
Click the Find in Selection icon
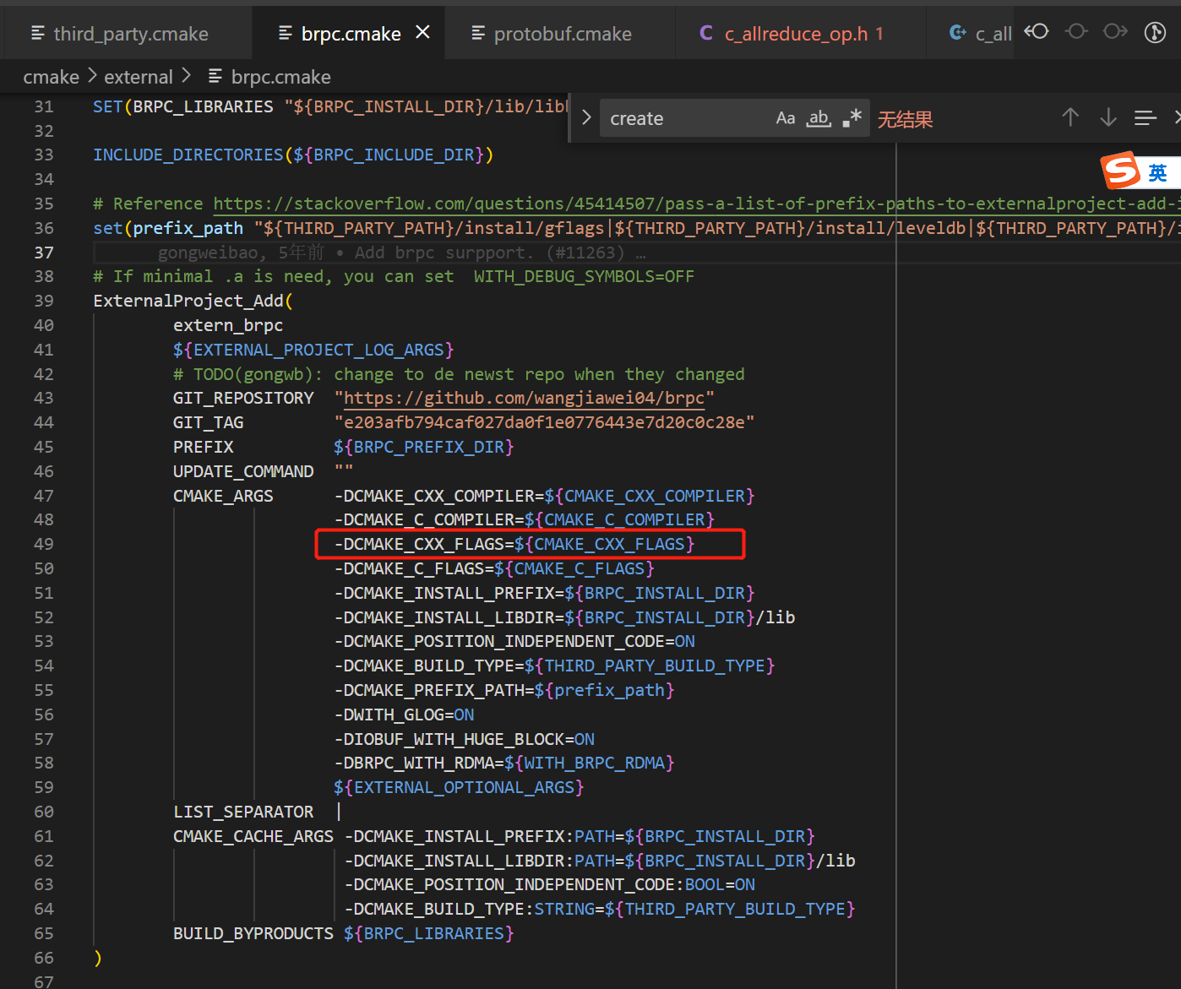click(x=1145, y=117)
